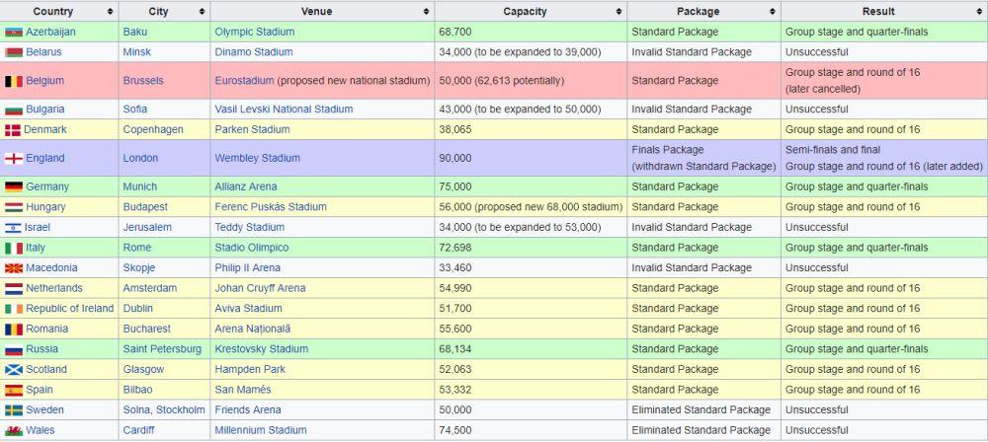Image resolution: width=988 pixels, height=442 pixels.
Task: Sort by the Result column header
Action: [x=877, y=12]
